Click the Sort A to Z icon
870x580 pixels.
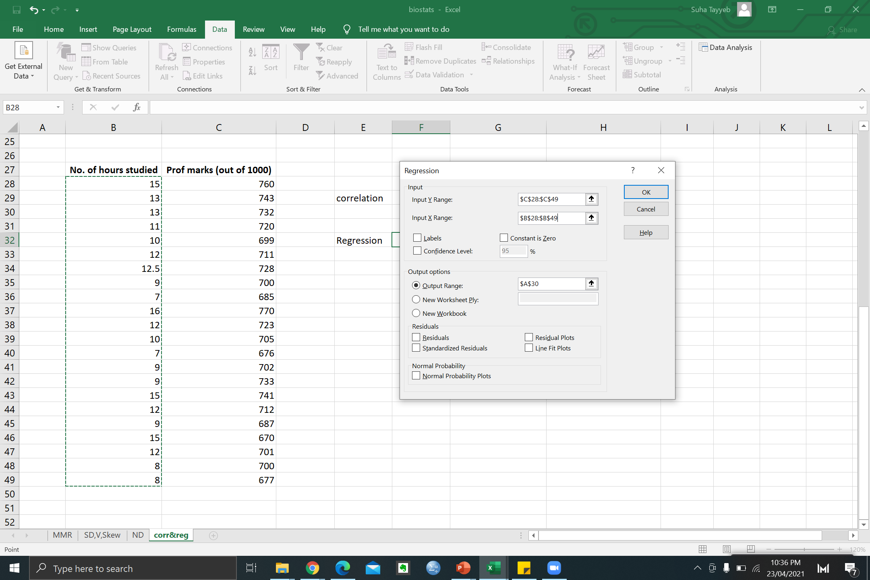click(x=252, y=52)
